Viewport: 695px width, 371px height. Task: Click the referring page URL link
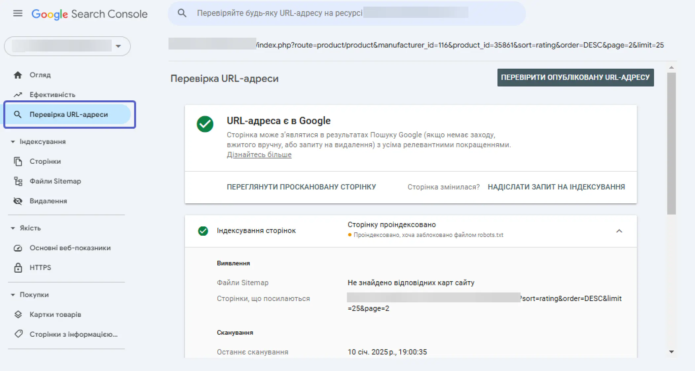(x=484, y=303)
